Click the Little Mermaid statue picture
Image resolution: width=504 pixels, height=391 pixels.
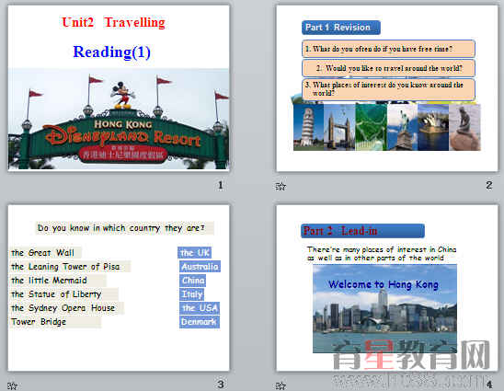pyautogui.click(x=464, y=127)
